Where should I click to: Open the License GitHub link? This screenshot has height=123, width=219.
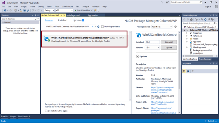point(162,90)
